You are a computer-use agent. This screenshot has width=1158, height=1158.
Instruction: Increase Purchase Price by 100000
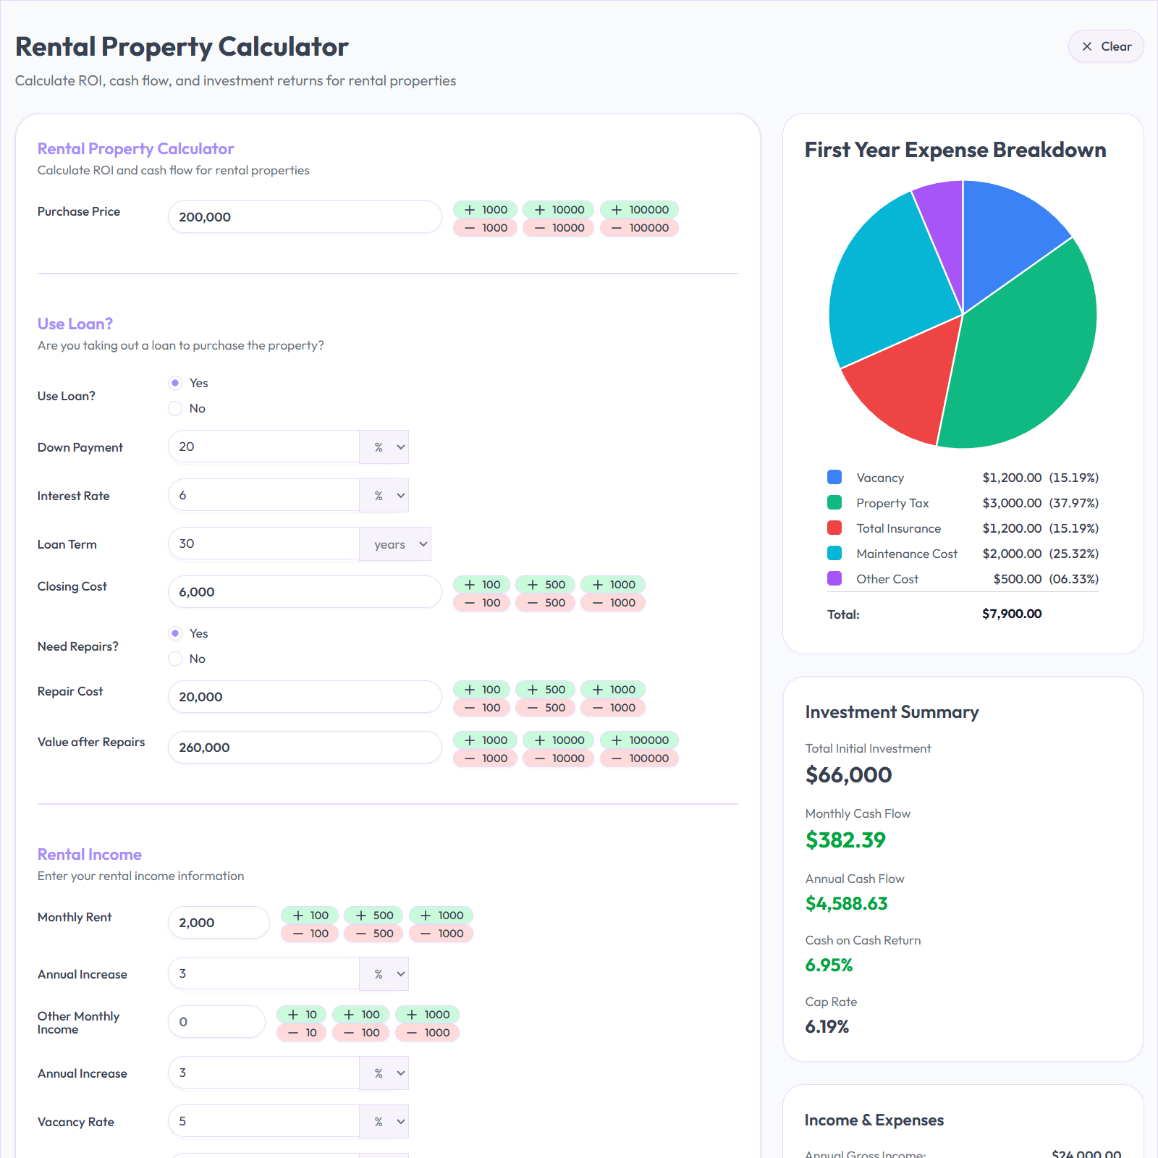coord(638,209)
